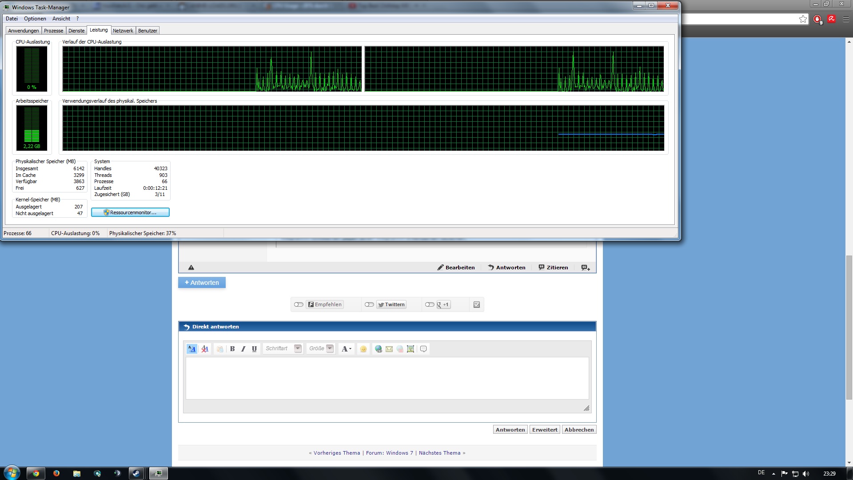
Task: Click the page vertical scrollbar thumb
Action: 849,327
